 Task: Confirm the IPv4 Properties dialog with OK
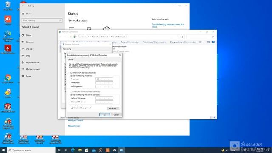(x=105, y=115)
